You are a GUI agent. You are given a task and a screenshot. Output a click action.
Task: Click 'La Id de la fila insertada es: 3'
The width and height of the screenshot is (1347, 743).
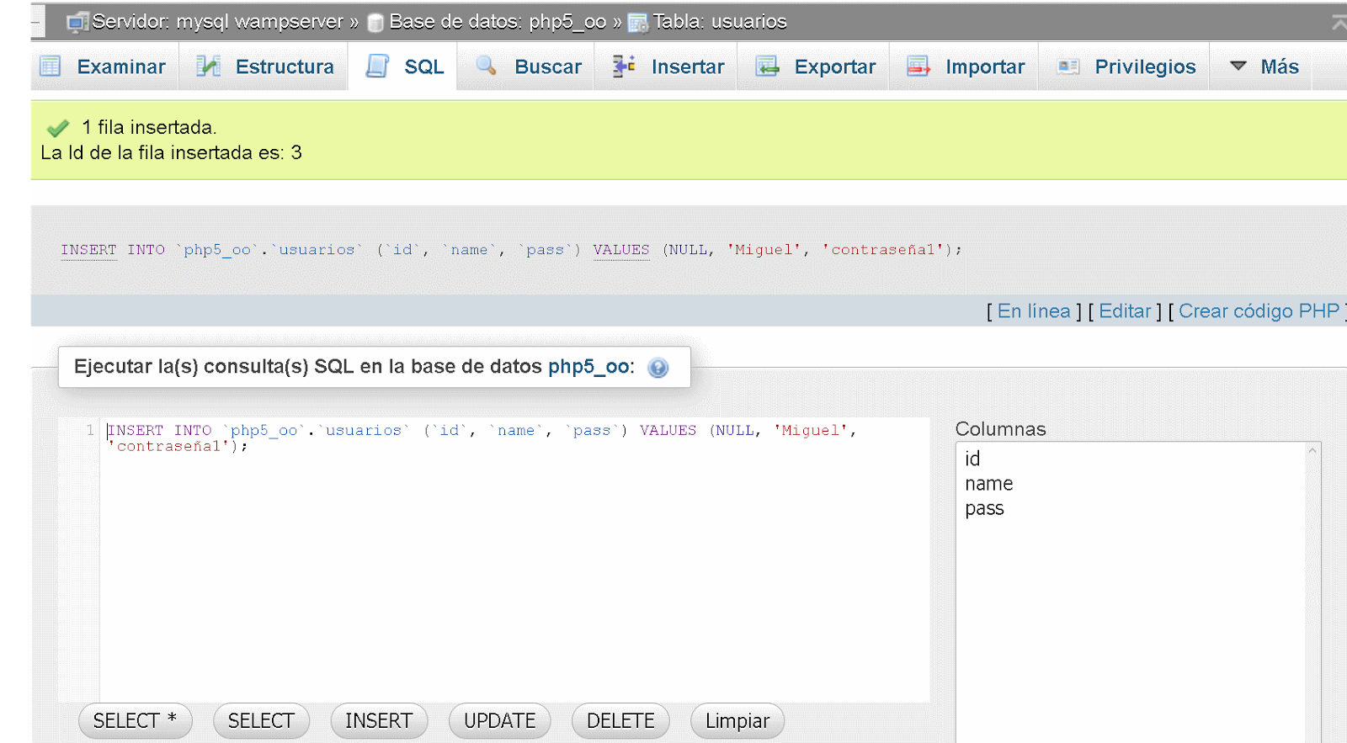171,152
